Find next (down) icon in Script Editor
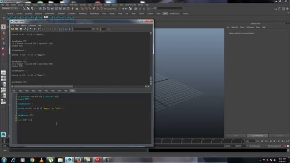290x163 pixels. (x=93, y=29)
